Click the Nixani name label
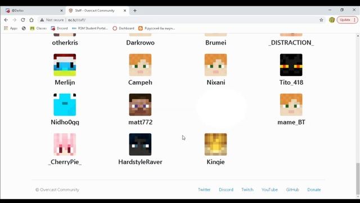This screenshot has height=203, width=360. (x=216, y=82)
